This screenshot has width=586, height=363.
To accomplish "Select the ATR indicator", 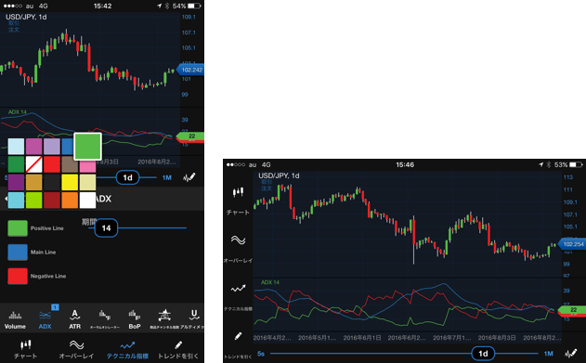I will coord(74,319).
